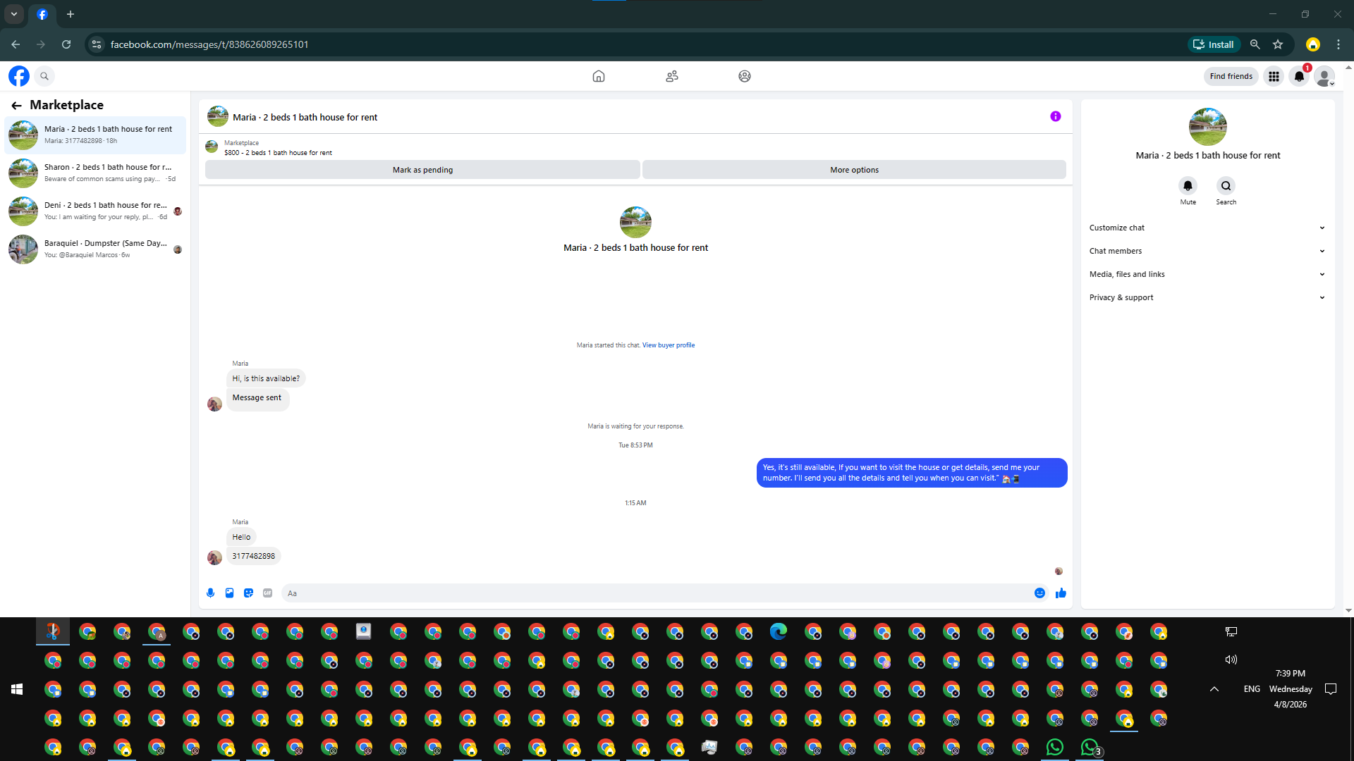Open the emoji picker in the message box

pos(1039,593)
